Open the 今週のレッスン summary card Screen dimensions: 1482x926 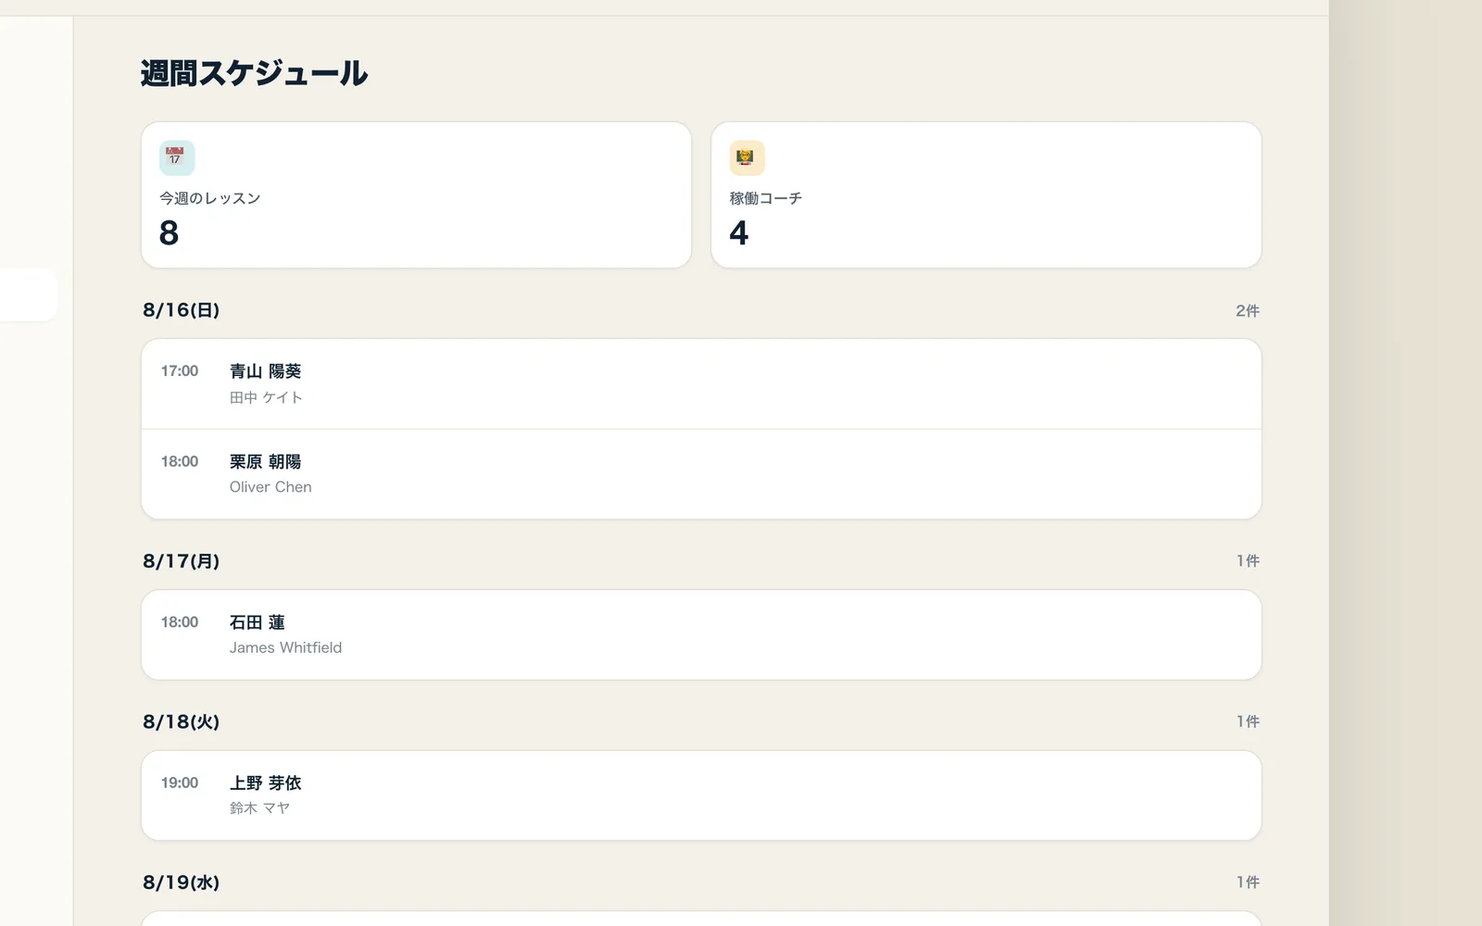416,195
